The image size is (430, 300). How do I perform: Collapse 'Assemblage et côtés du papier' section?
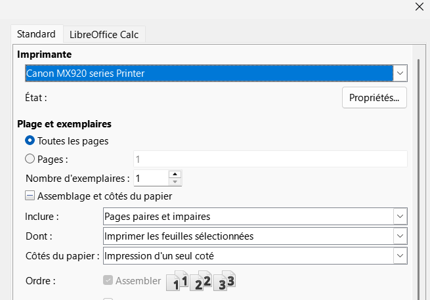pos(30,195)
